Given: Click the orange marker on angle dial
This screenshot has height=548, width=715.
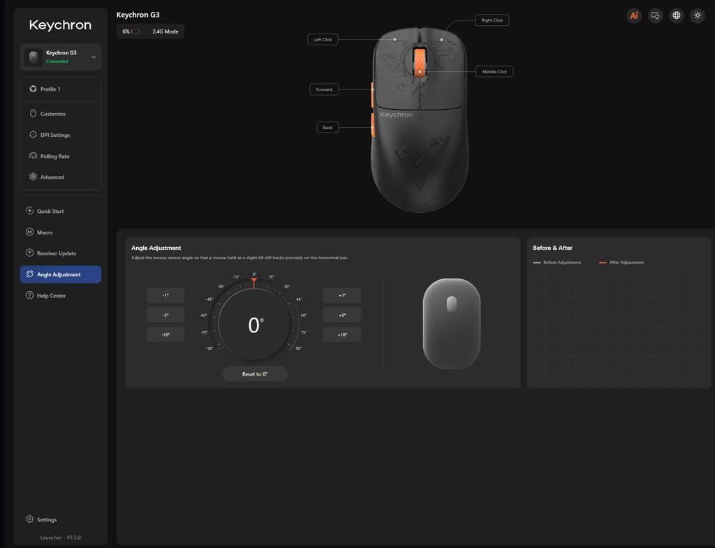Looking at the screenshot, I should coord(254,283).
